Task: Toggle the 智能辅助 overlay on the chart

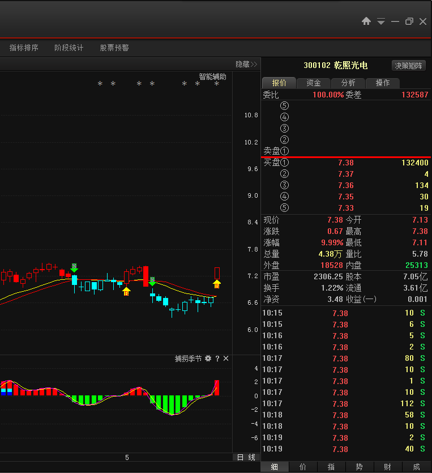Action: 212,76
